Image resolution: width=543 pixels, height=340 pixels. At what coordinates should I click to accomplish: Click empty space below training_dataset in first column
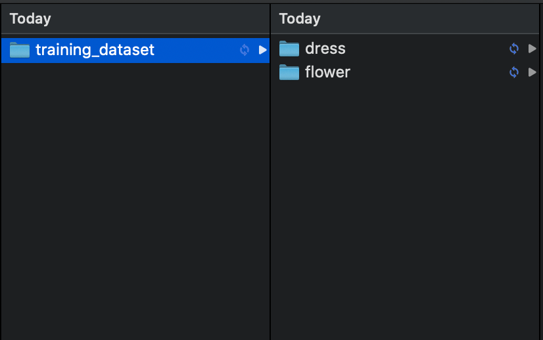pyautogui.click(x=135, y=201)
